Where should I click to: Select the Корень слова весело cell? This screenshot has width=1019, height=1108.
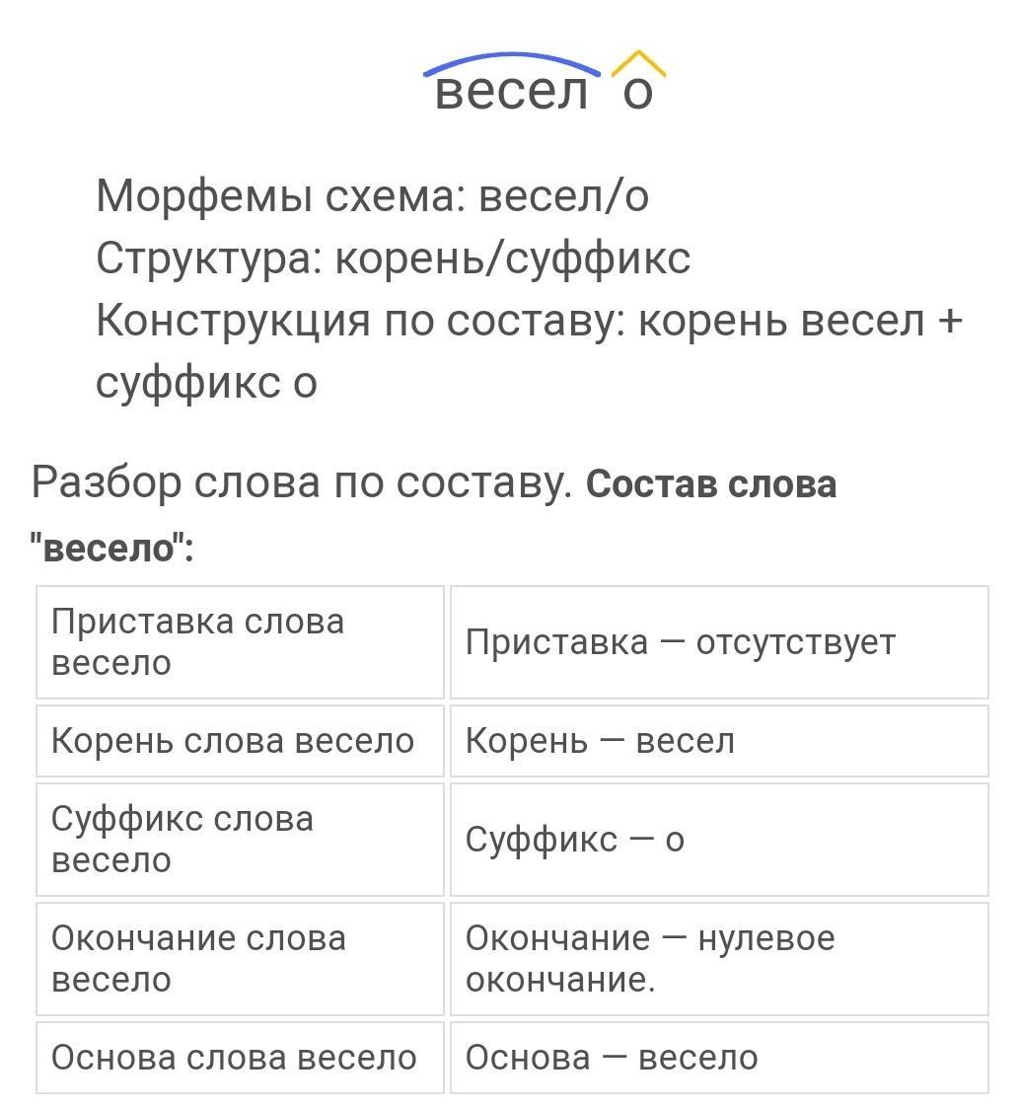(240, 741)
